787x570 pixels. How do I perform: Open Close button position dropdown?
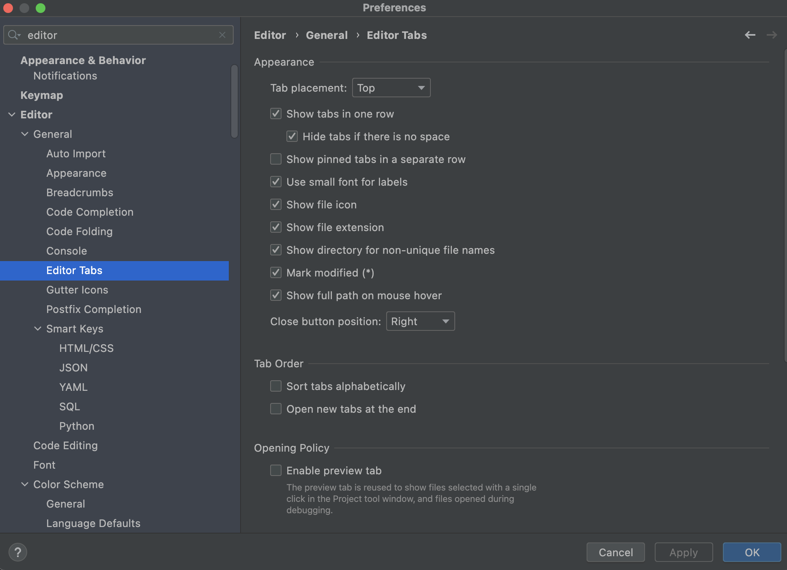[420, 321]
